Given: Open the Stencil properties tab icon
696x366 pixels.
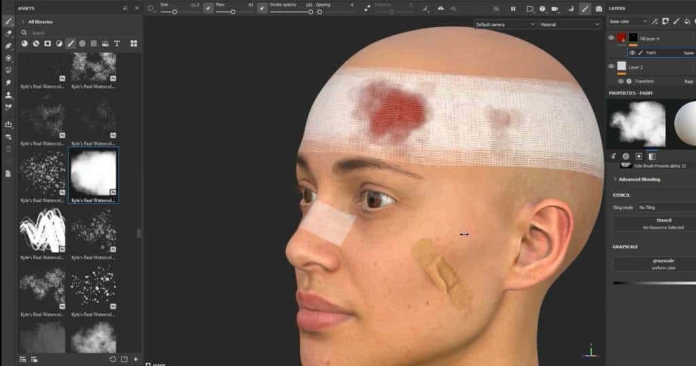Looking at the screenshot, I should tap(639, 156).
